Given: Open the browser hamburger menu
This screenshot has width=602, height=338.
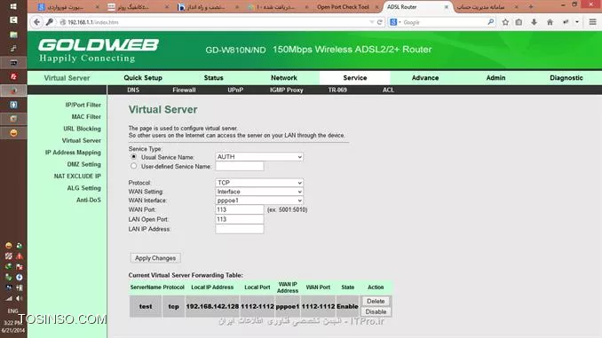Looking at the screenshot, I should (x=592, y=22).
